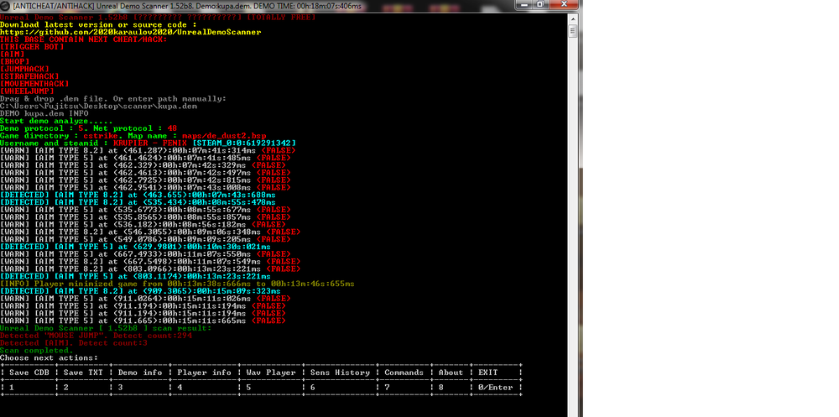The width and height of the screenshot is (839, 417).
Task: Click the '[TRIGGER BOT]' line
Action: tap(32, 47)
